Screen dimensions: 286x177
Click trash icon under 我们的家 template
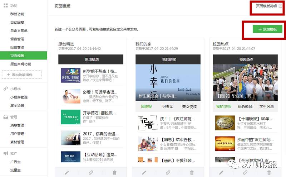pos(192,172)
